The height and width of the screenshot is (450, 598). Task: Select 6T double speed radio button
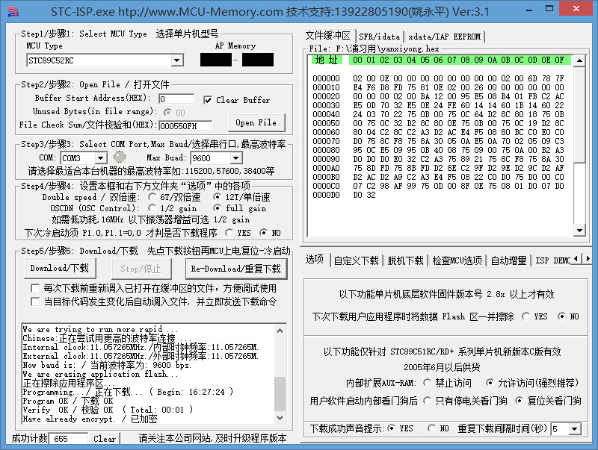pyautogui.click(x=152, y=197)
